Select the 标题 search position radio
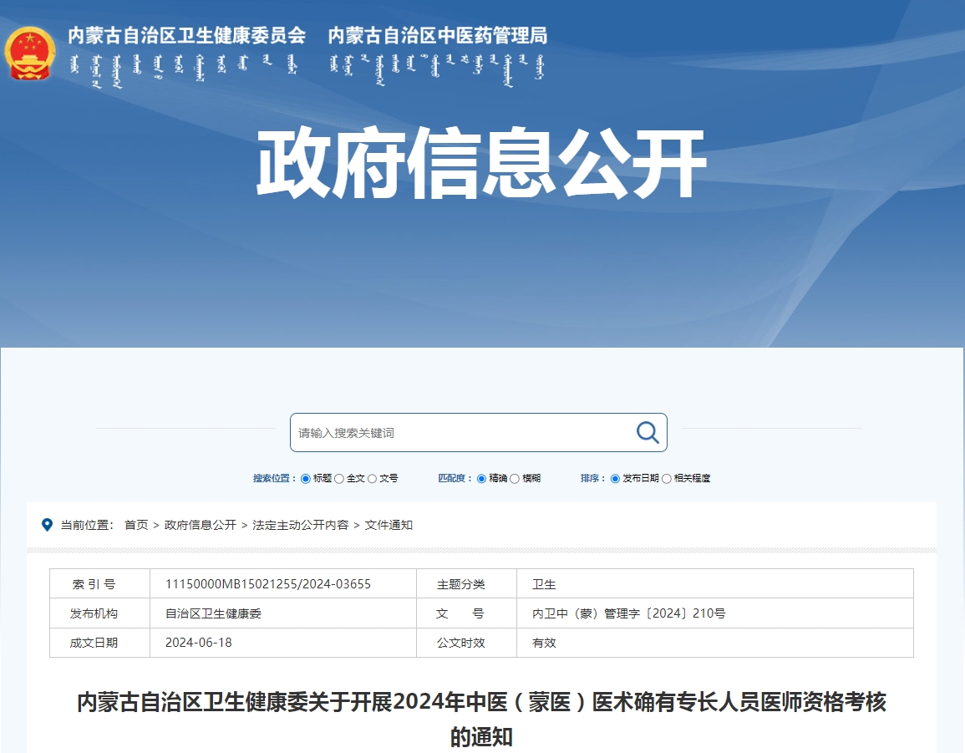The width and height of the screenshot is (965, 753). tap(306, 479)
